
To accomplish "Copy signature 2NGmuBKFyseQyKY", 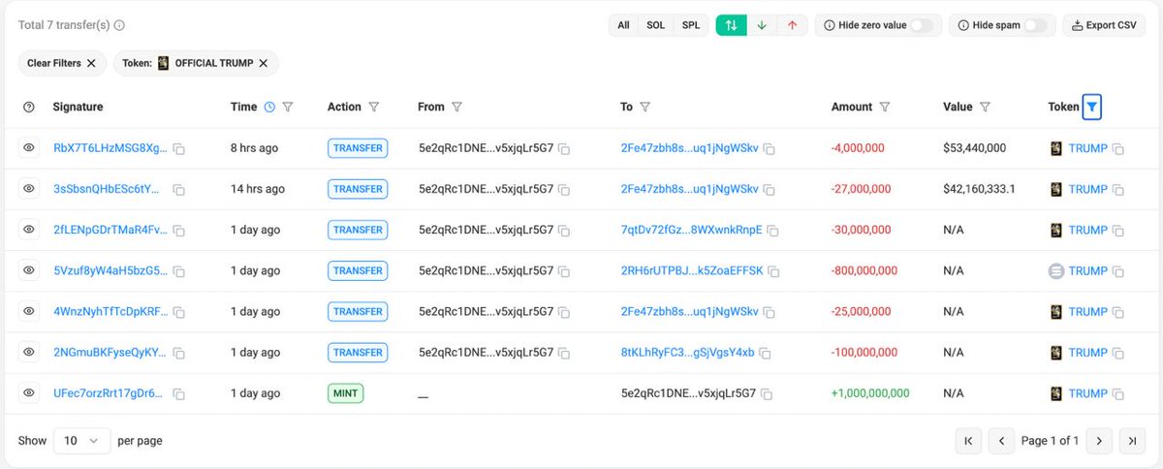I will click(179, 353).
